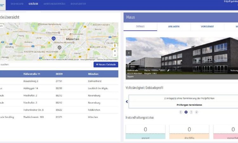Click the user name in header
The image size is (238, 143).
(x=231, y=1)
